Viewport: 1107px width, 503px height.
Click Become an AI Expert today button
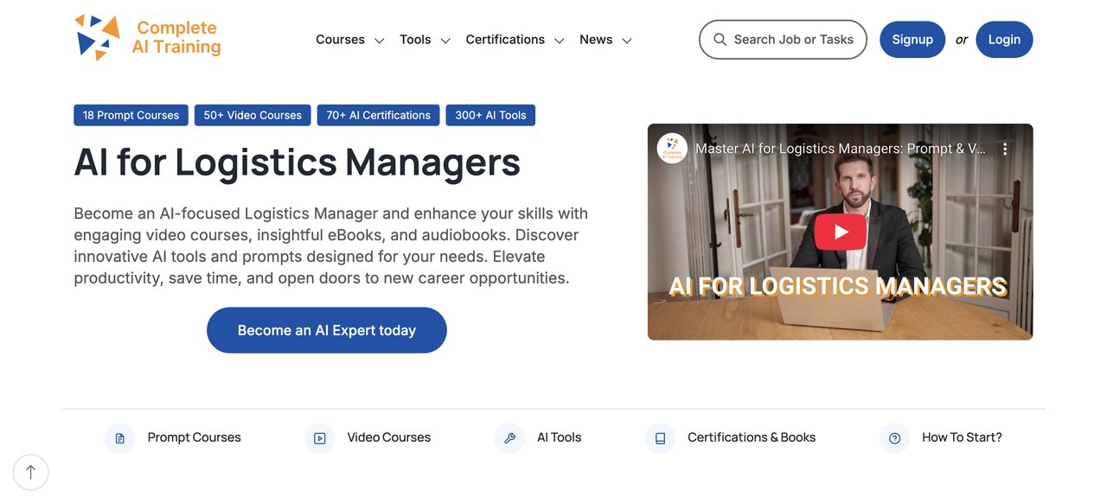[327, 330]
